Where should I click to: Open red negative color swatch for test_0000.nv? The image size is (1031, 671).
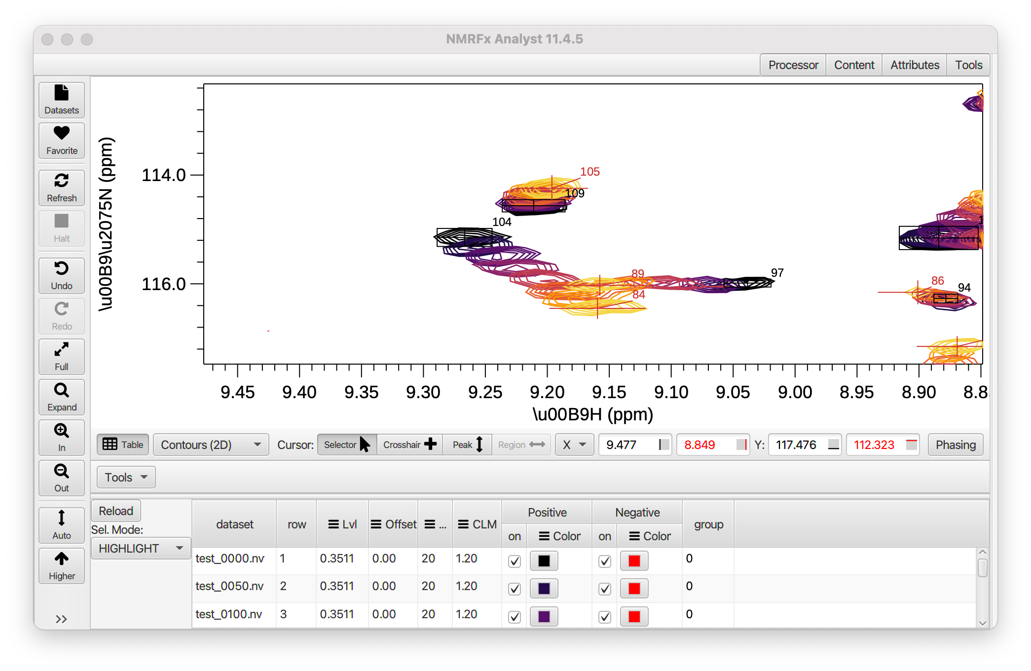click(634, 561)
